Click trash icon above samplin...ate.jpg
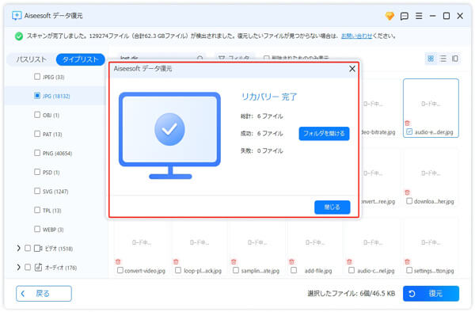 coord(234,261)
